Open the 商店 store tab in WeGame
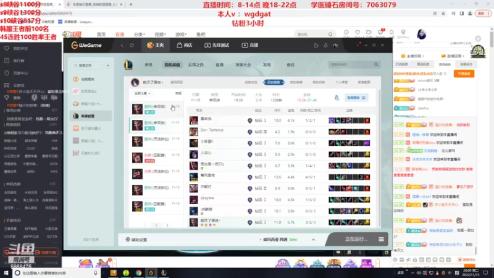 click(x=185, y=45)
